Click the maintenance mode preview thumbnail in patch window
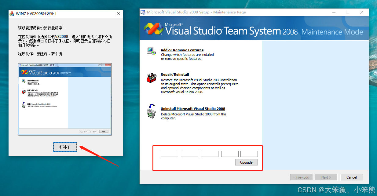 (65, 99)
